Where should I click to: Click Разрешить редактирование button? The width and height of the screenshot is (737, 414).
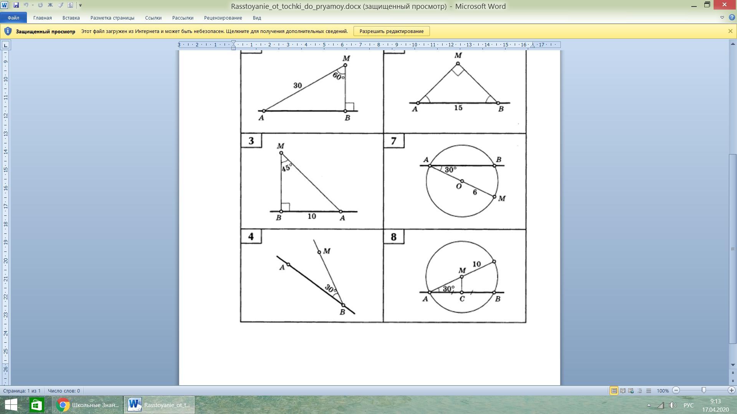[391, 31]
